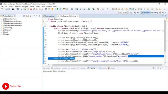Click the Quick Access search field
Screen dimensions: 168x94
pyautogui.click(x=123, y=13)
